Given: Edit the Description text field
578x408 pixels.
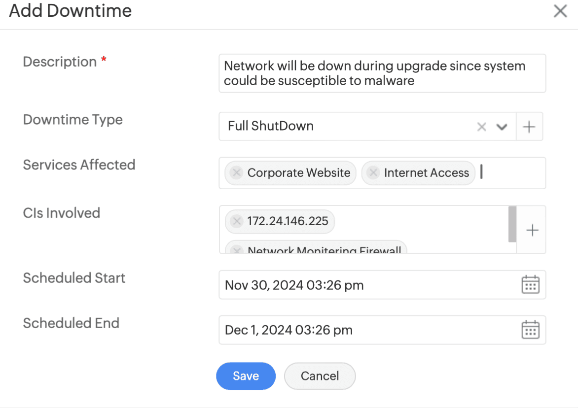Looking at the screenshot, I should 382,73.
